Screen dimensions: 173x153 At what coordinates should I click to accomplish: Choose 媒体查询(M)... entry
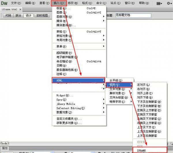pyautogui.click(x=79, y=25)
